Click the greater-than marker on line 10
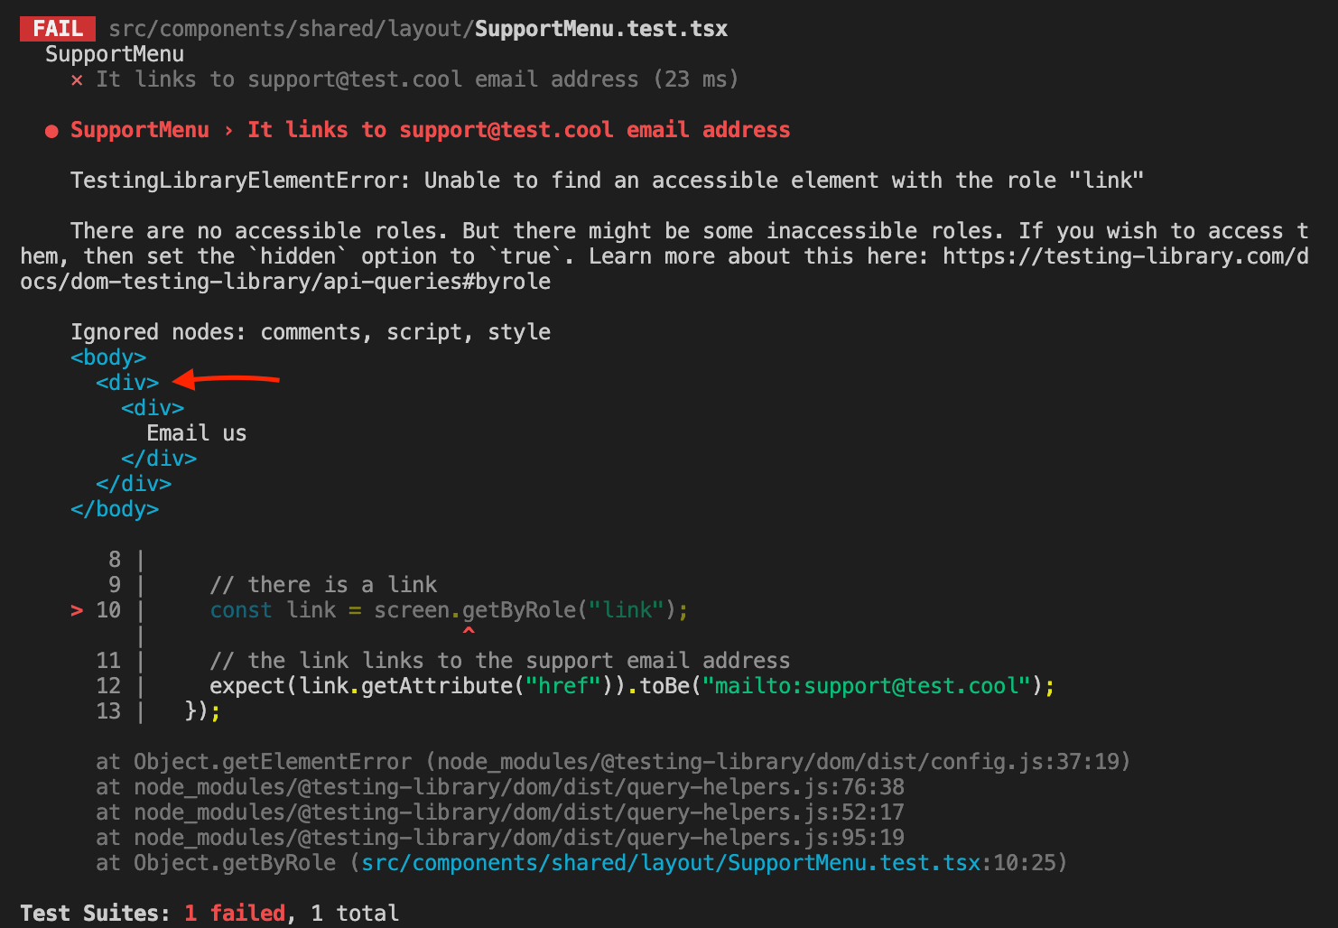 coord(76,610)
